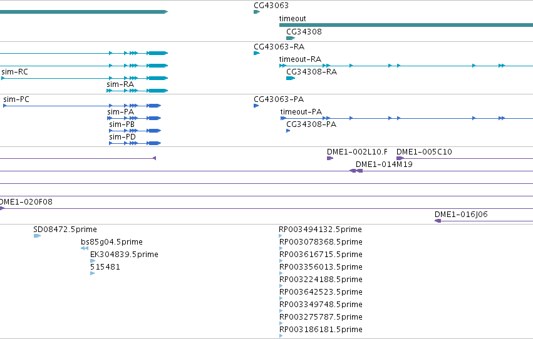Click the CG43063 gene arrow glyph
Viewport: 533px width, 339px height.
[x=257, y=12]
